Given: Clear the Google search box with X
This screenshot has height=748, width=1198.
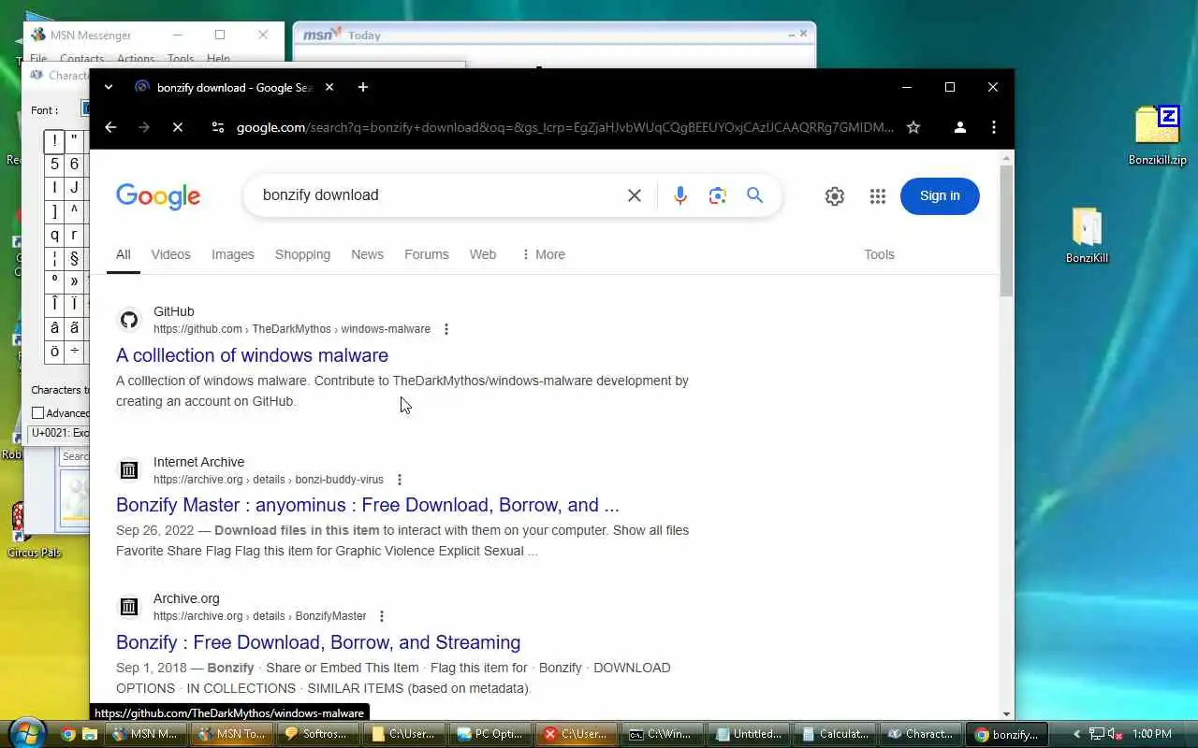Looking at the screenshot, I should pyautogui.click(x=634, y=195).
